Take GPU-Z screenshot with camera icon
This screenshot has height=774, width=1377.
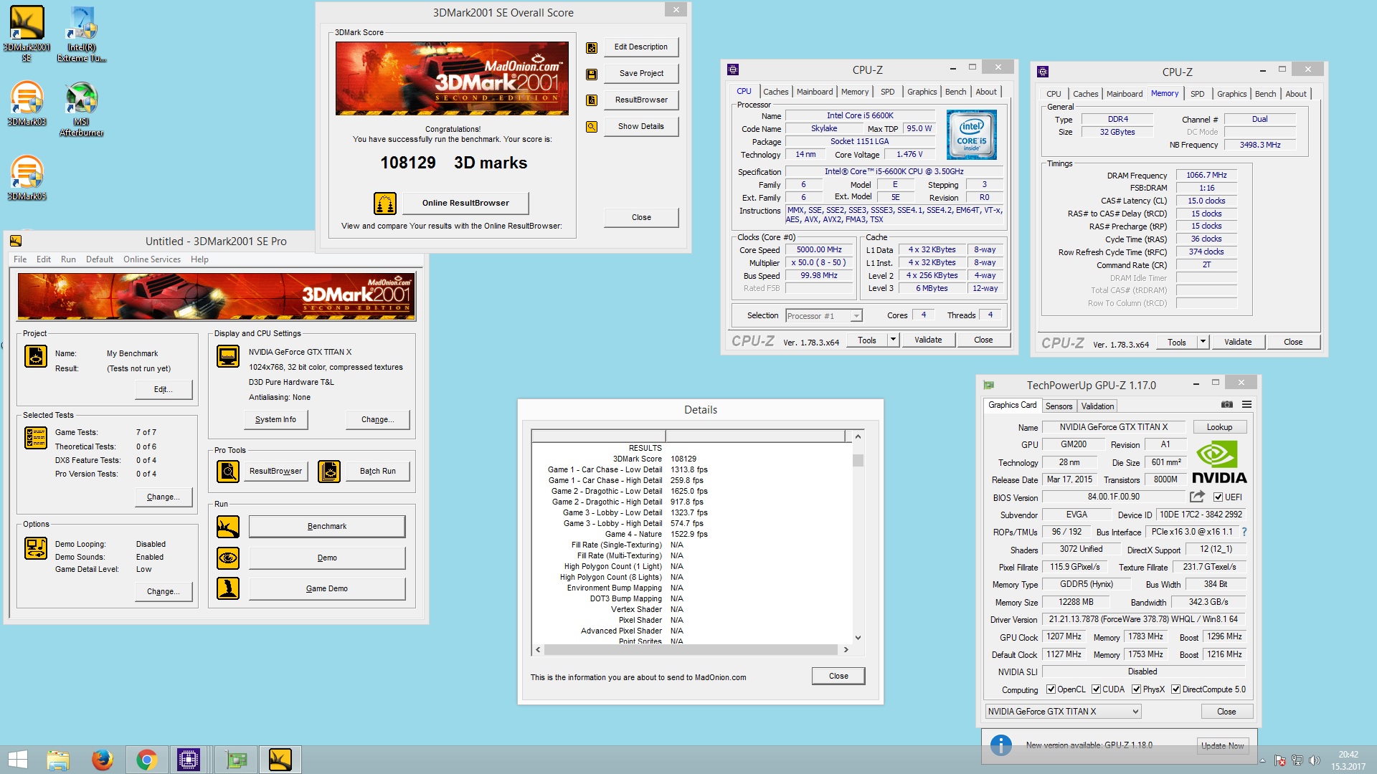(1227, 405)
